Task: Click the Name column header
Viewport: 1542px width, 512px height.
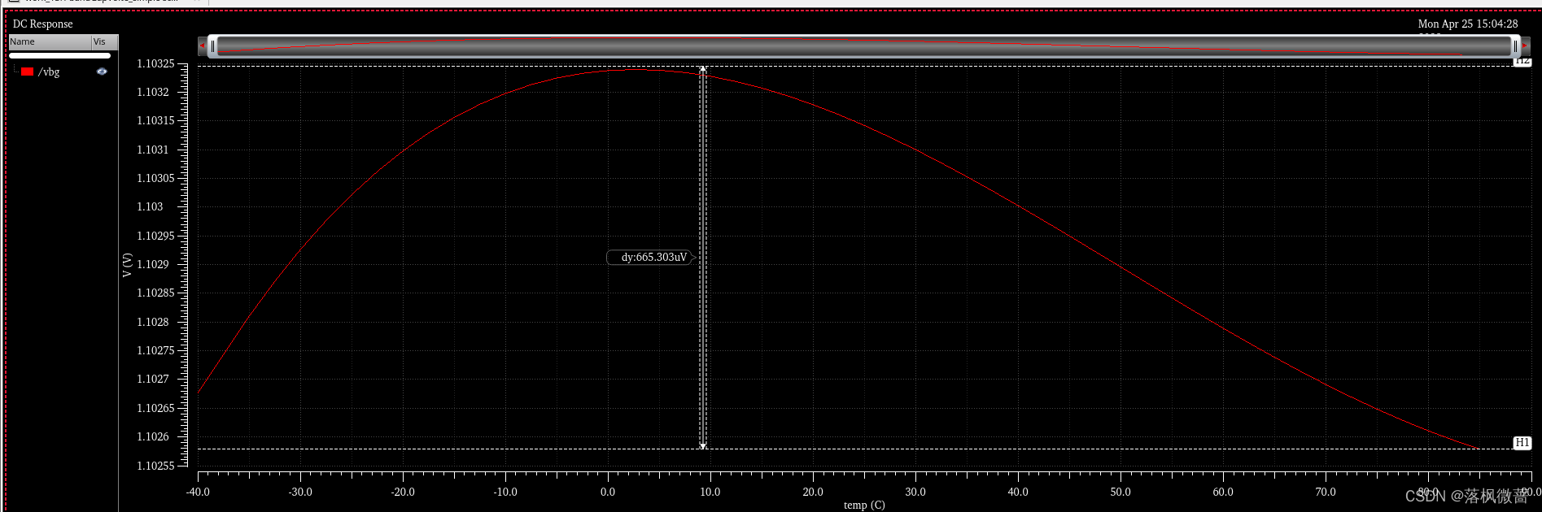Action: point(49,41)
